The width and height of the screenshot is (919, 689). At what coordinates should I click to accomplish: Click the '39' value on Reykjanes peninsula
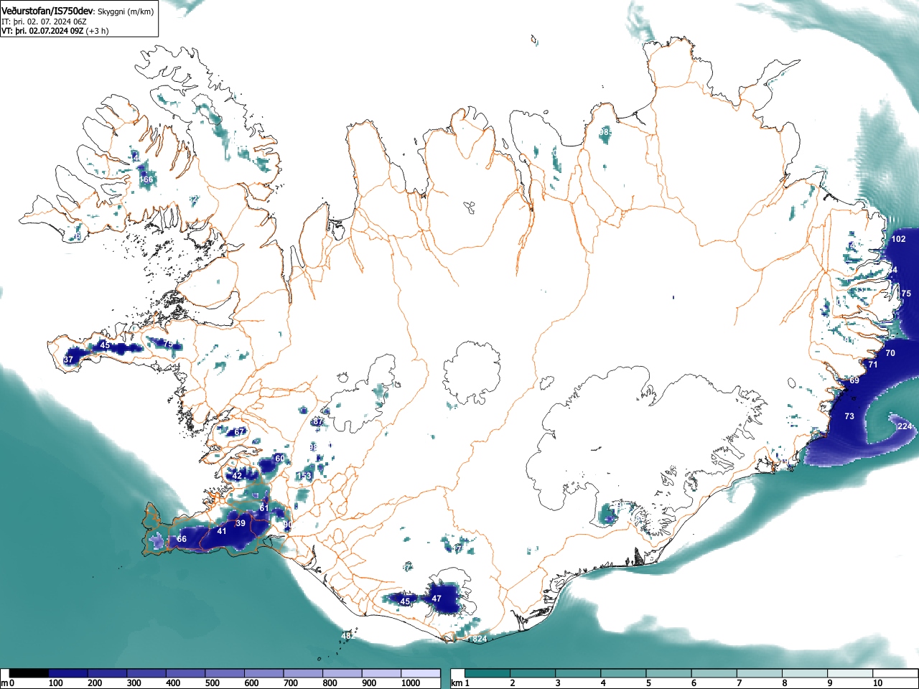click(x=241, y=523)
